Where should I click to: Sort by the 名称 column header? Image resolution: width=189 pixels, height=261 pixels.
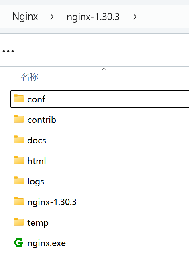[30, 77]
